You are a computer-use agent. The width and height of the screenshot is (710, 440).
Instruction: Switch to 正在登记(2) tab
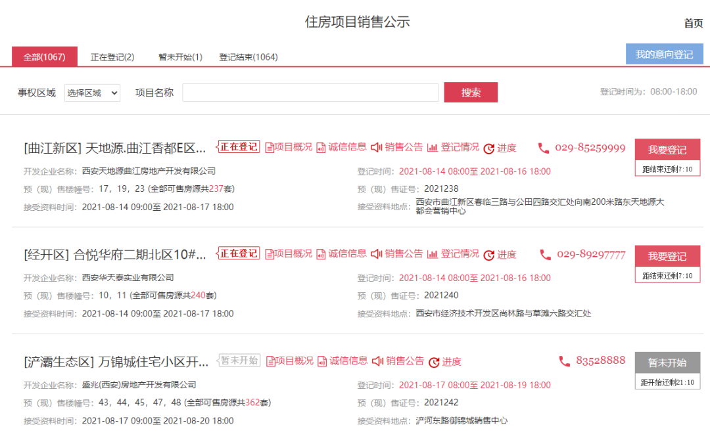pos(112,57)
